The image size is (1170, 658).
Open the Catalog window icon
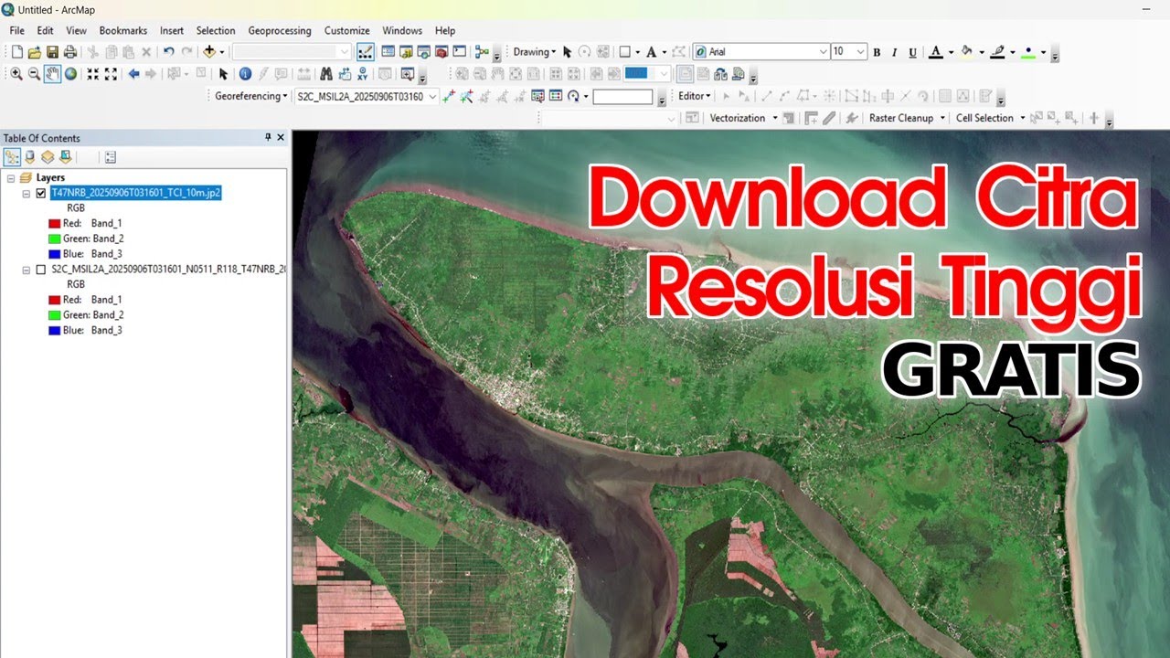[406, 52]
